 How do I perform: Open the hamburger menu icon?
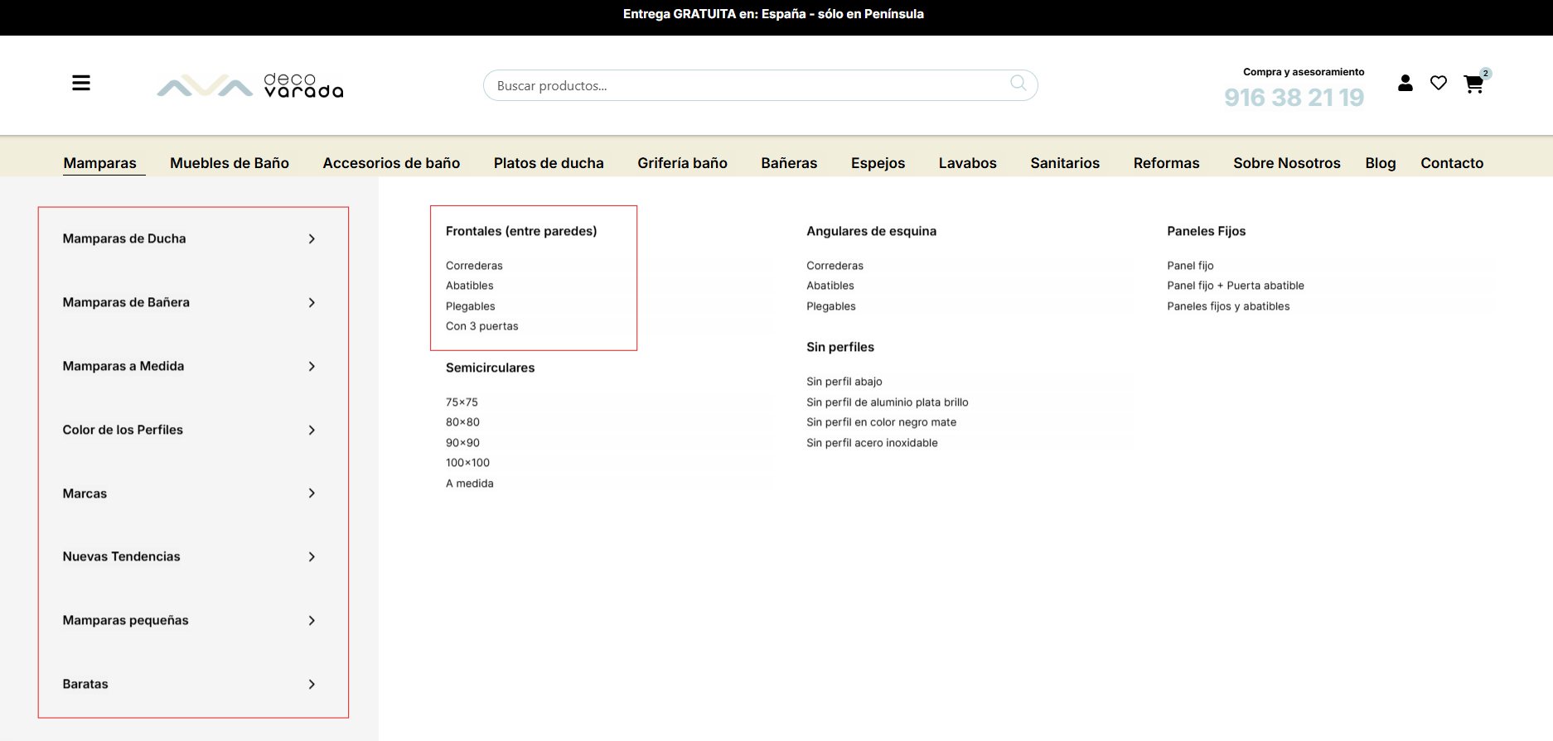pos(81,83)
